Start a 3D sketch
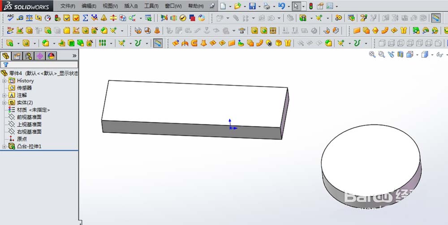 tap(10, 30)
